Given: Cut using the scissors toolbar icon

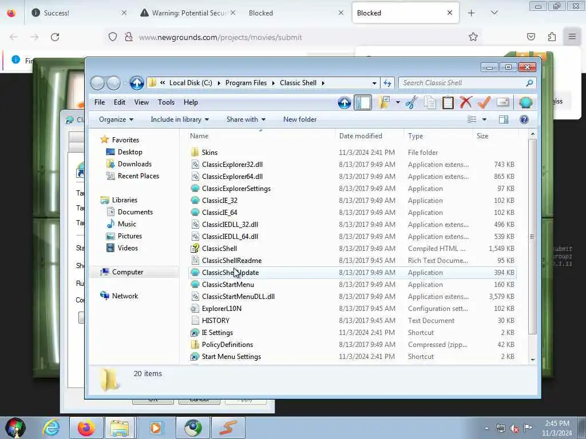Looking at the screenshot, I should [411, 102].
